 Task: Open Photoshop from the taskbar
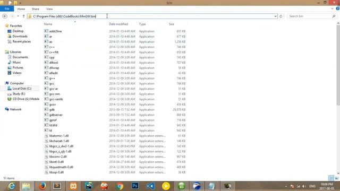135,186
